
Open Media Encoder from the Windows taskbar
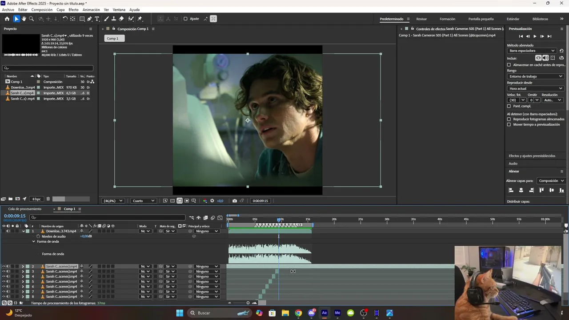337,313
